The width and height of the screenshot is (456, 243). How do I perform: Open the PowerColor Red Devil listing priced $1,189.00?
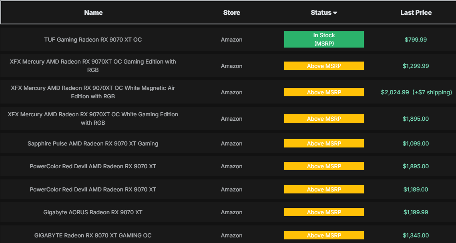click(93, 189)
